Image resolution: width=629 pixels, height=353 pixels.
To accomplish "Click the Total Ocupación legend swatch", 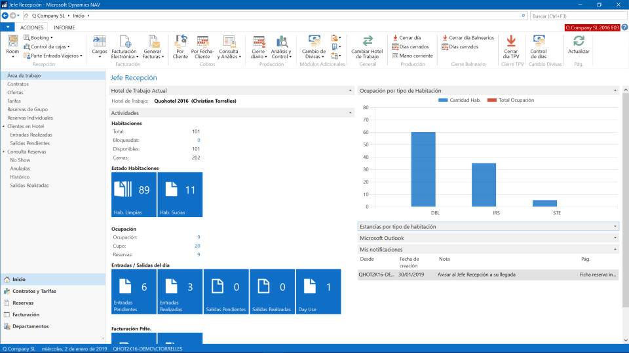I will click(492, 101).
